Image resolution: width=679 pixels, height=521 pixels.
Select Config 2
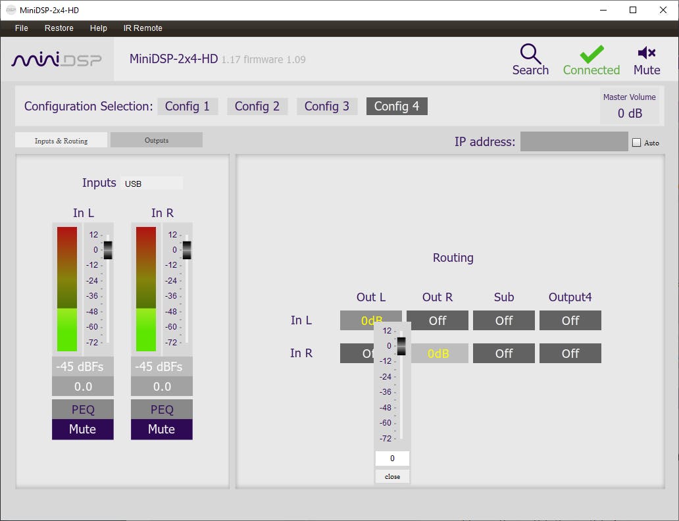coord(257,106)
